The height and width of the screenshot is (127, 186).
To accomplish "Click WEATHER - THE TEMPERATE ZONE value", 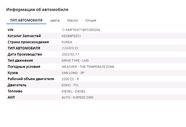I will (88, 67).
